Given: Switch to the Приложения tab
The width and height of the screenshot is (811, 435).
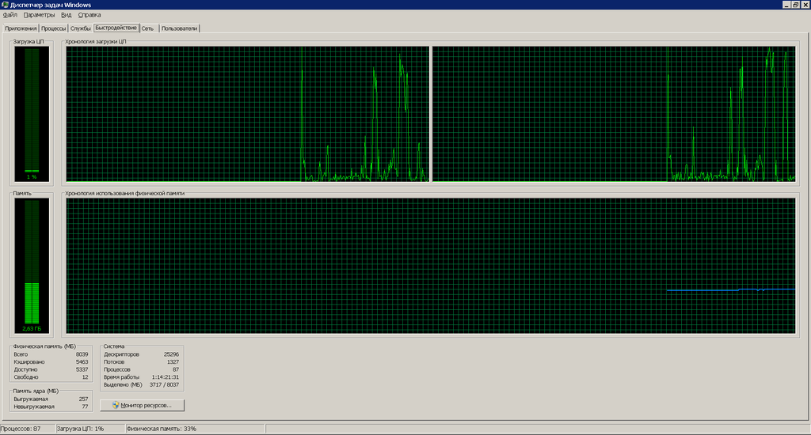Looking at the screenshot, I should [x=21, y=28].
